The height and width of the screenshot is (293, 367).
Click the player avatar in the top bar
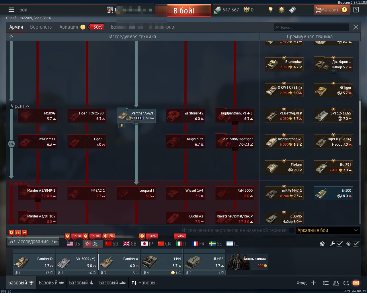tap(110, 10)
